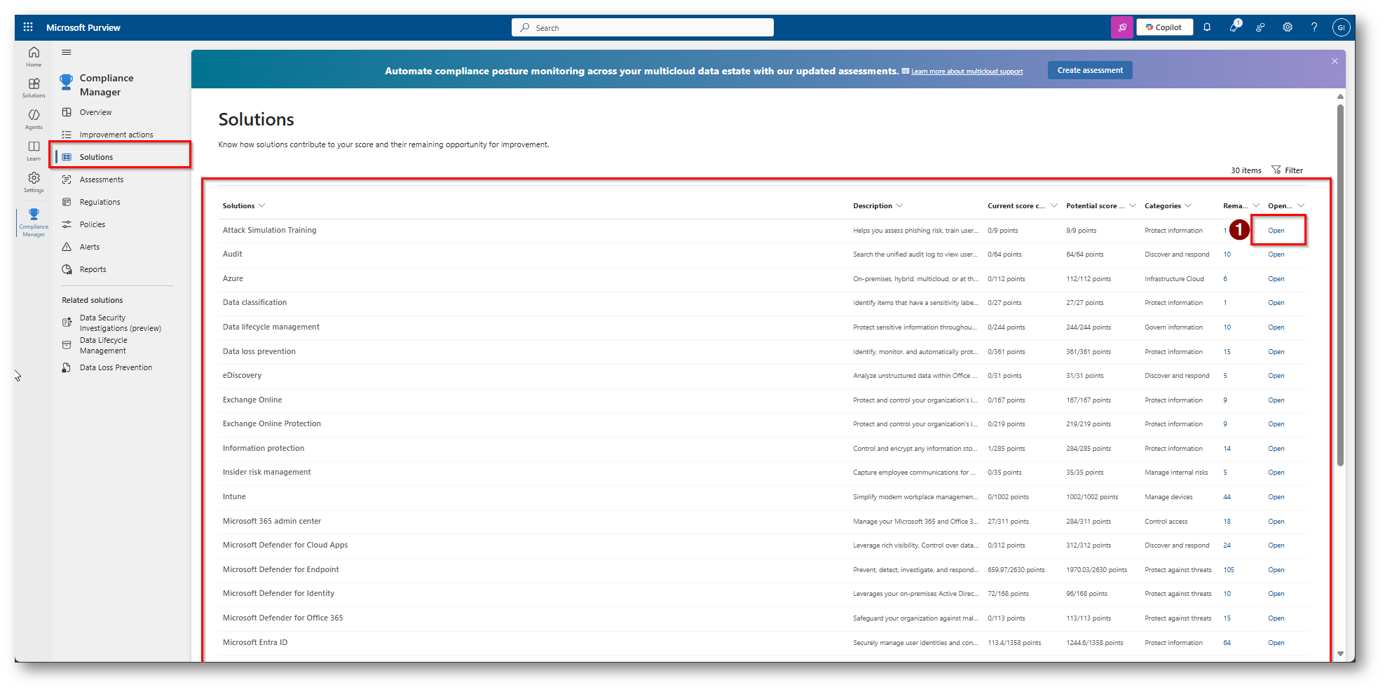Select Microsoft Defender for Cloud Apps name
1385x692 pixels.
pyautogui.click(x=285, y=545)
